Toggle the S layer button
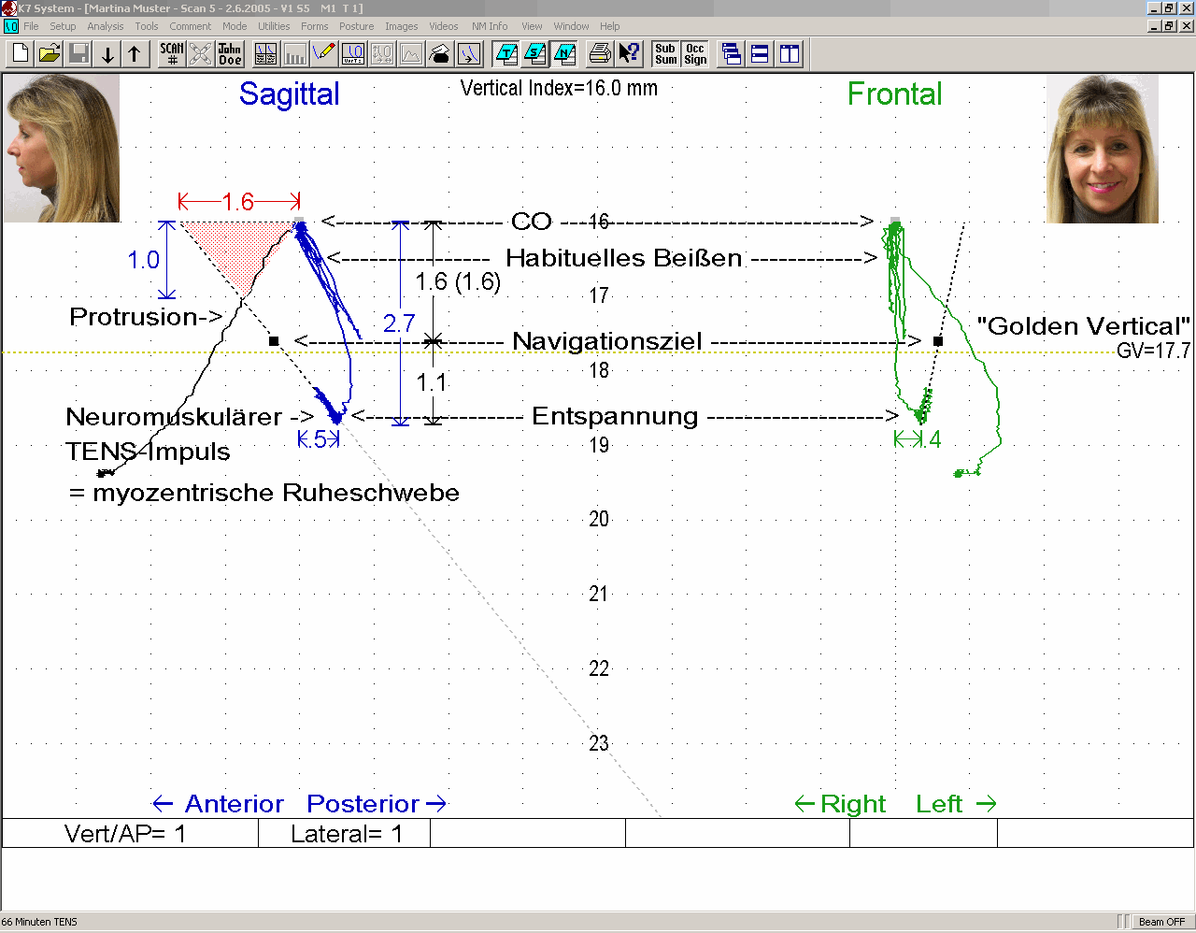Viewport: 1196px width, 933px height. pos(535,54)
